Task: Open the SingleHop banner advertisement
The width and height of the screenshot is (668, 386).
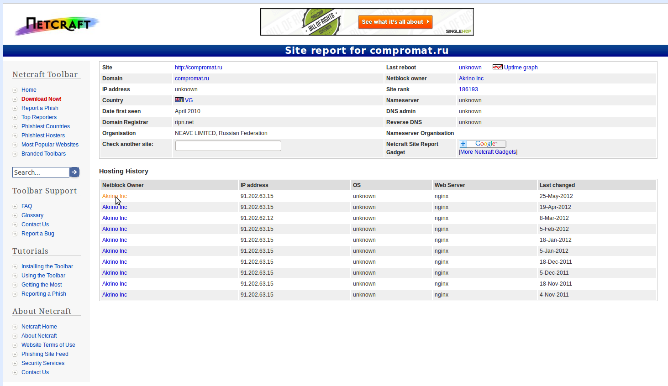Action: coord(367,22)
